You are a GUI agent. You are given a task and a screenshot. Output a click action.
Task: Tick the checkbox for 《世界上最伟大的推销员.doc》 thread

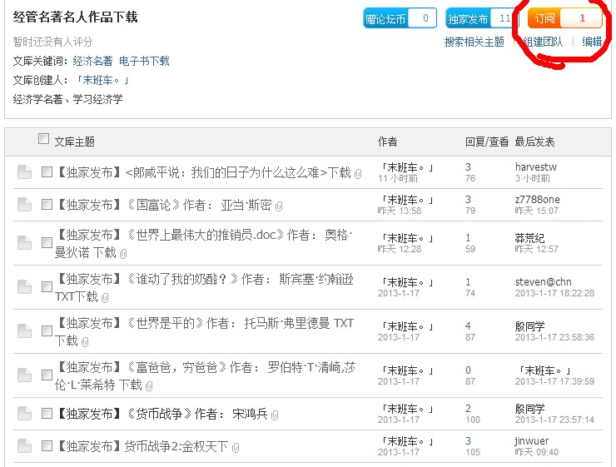(x=47, y=243)
